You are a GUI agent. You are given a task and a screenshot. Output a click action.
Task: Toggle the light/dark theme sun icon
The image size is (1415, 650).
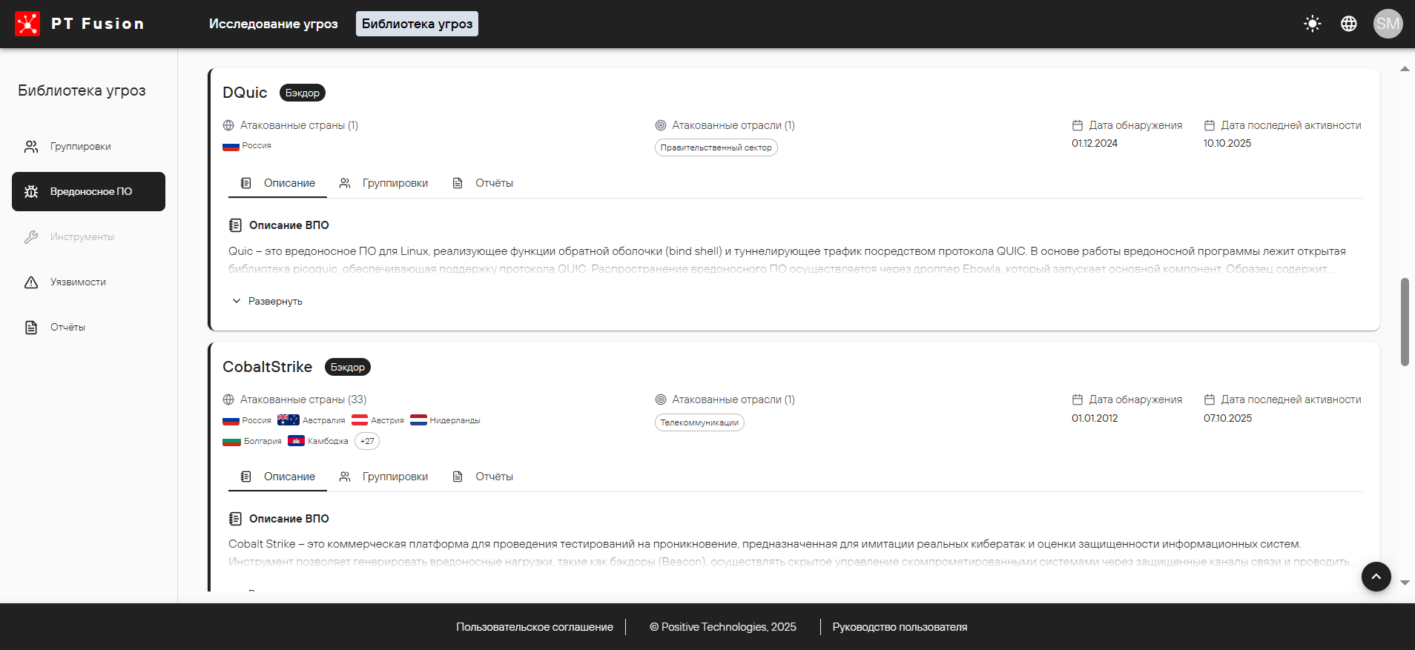click(1312, 24)
